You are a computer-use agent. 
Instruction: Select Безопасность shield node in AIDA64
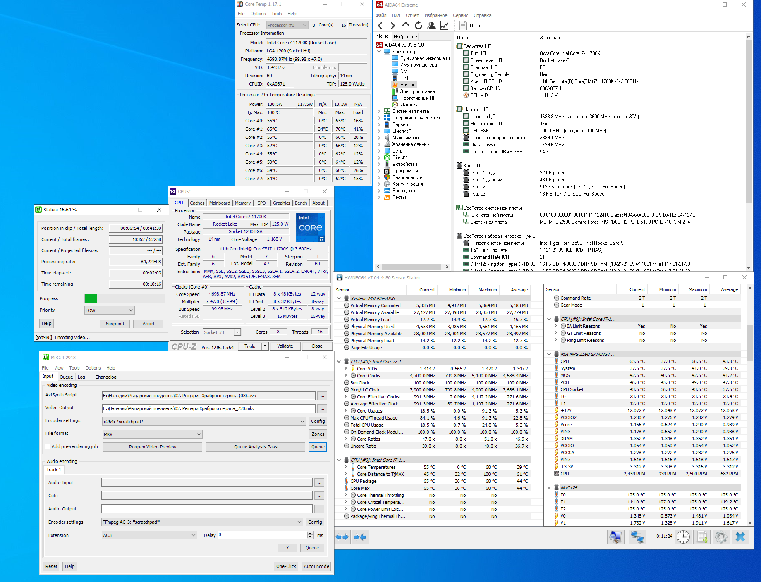(403, 177)
